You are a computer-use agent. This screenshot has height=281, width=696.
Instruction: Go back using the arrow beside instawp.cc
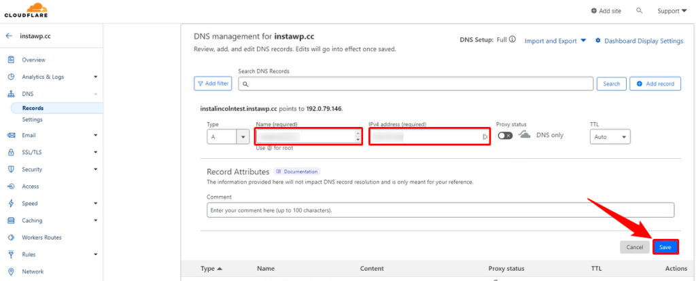9,36
